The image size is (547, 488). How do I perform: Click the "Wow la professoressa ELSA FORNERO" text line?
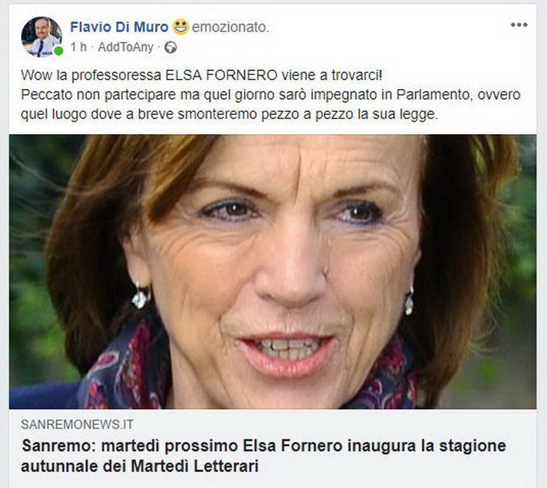pyautogui.click(x=201, y=75)
